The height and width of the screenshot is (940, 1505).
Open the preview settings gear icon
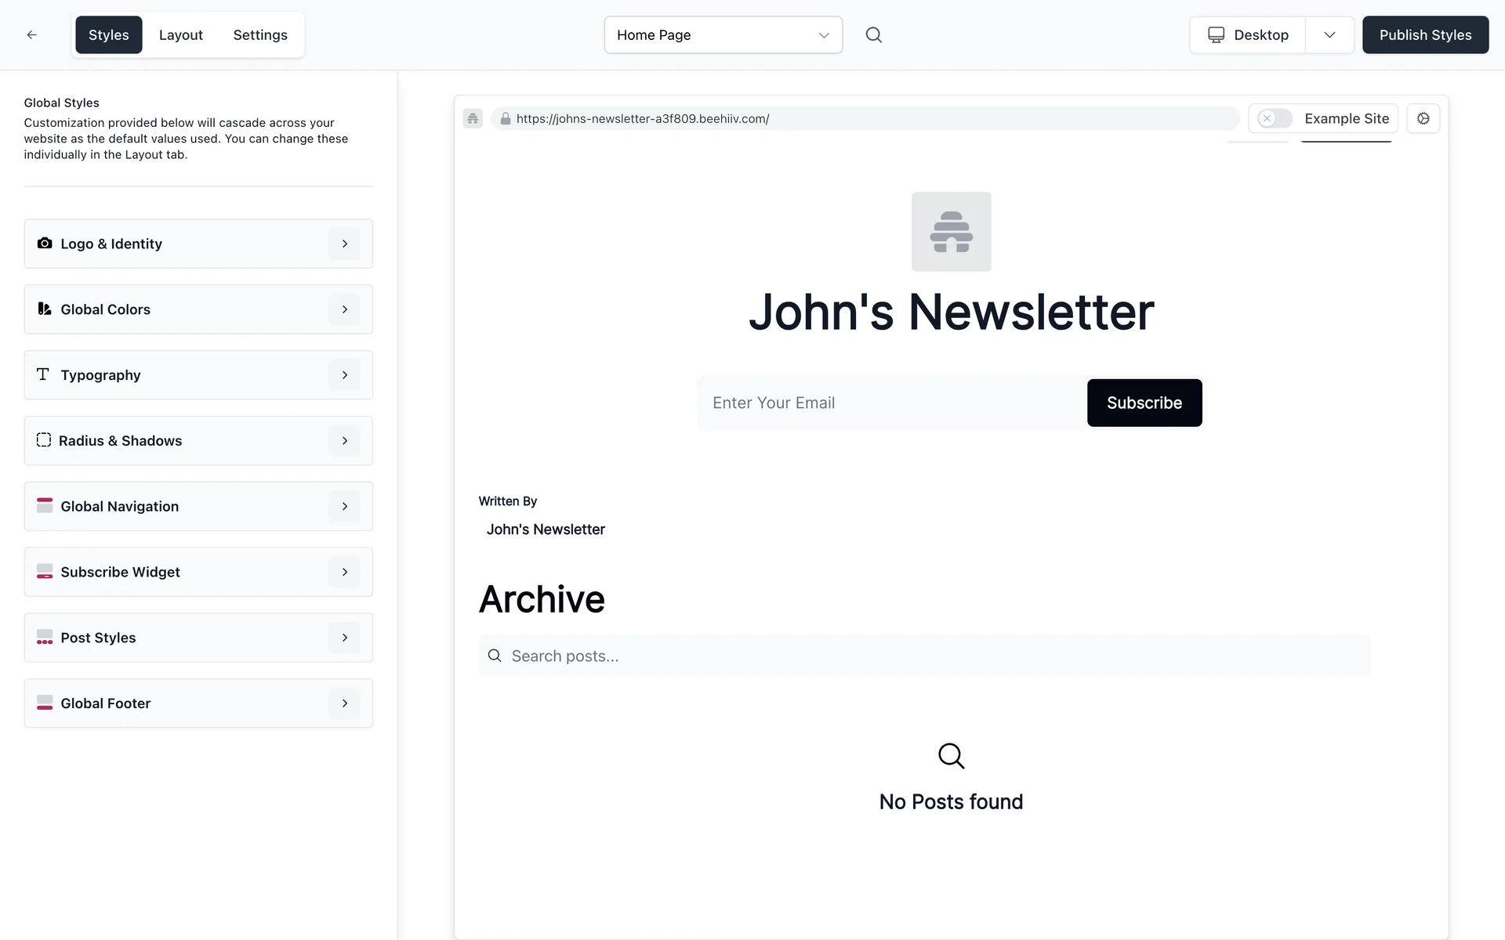coord(1423,118)
